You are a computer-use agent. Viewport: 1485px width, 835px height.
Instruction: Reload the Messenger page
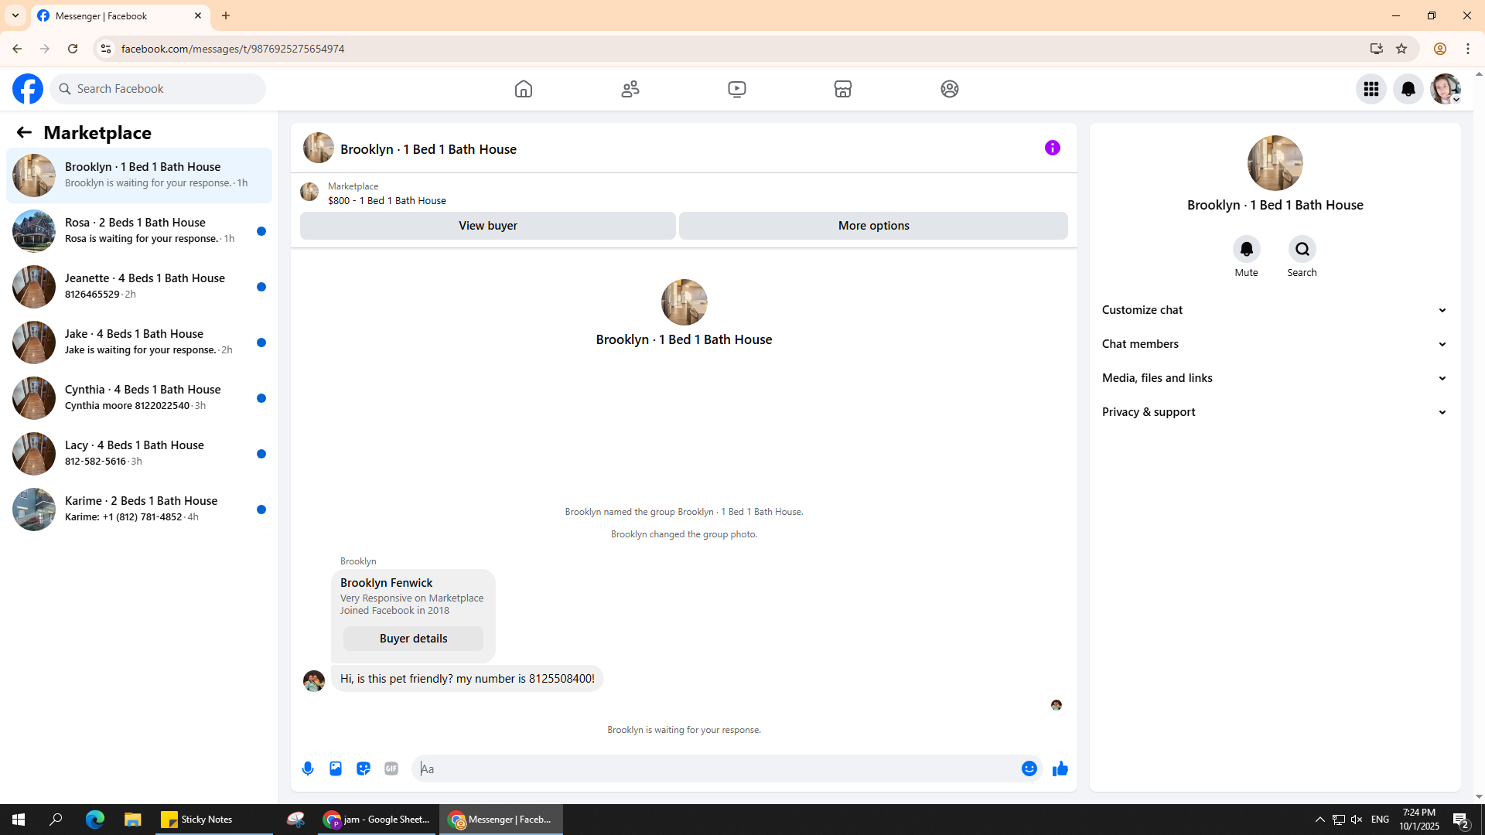click(73, 49)
